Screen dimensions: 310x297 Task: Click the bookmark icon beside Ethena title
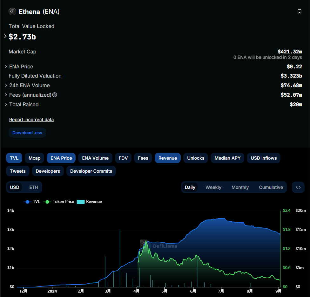click(x=299, y=12)
